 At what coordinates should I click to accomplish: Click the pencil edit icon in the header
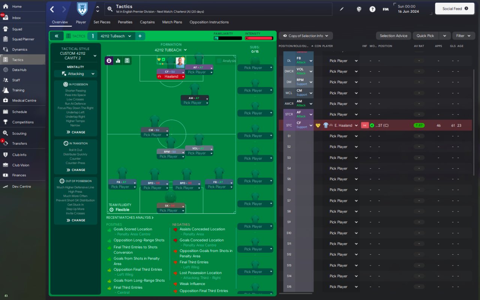(342, 9)
